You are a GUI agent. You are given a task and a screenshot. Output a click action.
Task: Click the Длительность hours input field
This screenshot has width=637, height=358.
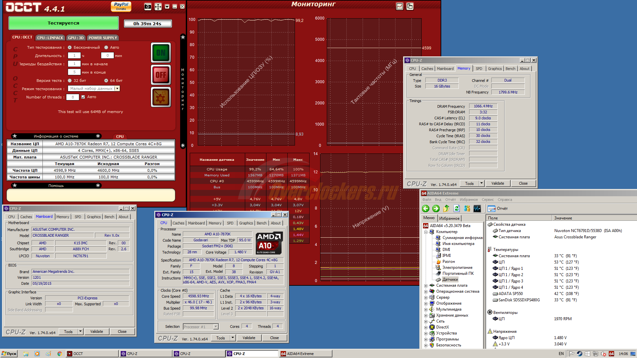pos(74,56)
